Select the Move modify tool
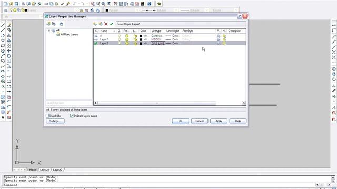The width and height of the screenshot is (337, 189). click(9, 51)
